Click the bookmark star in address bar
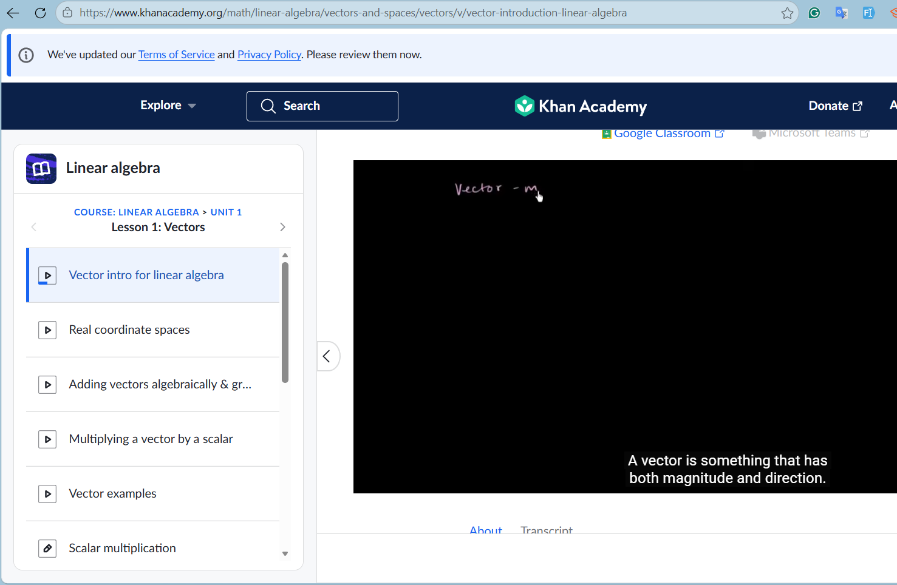This screenshot has width=897, height=585. 787,13
